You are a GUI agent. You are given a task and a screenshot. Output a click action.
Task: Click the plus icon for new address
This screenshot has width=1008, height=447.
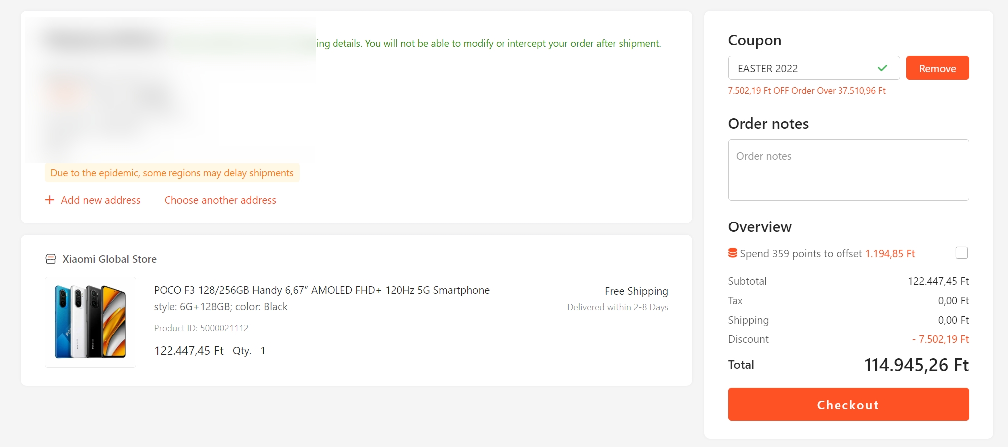[50, 200]
